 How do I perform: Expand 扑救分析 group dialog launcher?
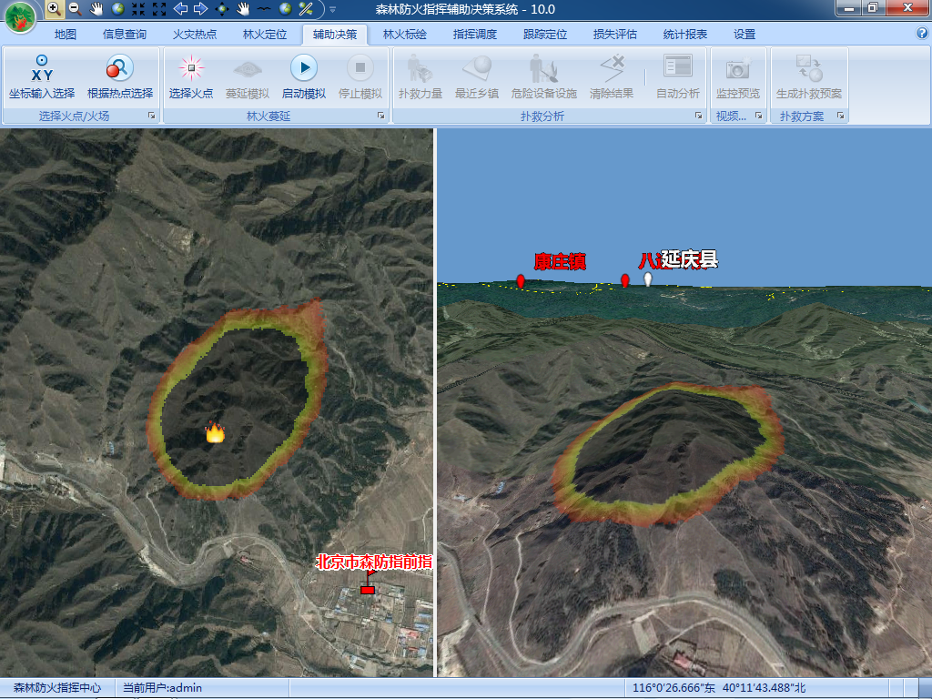click(x=698, y=116)
